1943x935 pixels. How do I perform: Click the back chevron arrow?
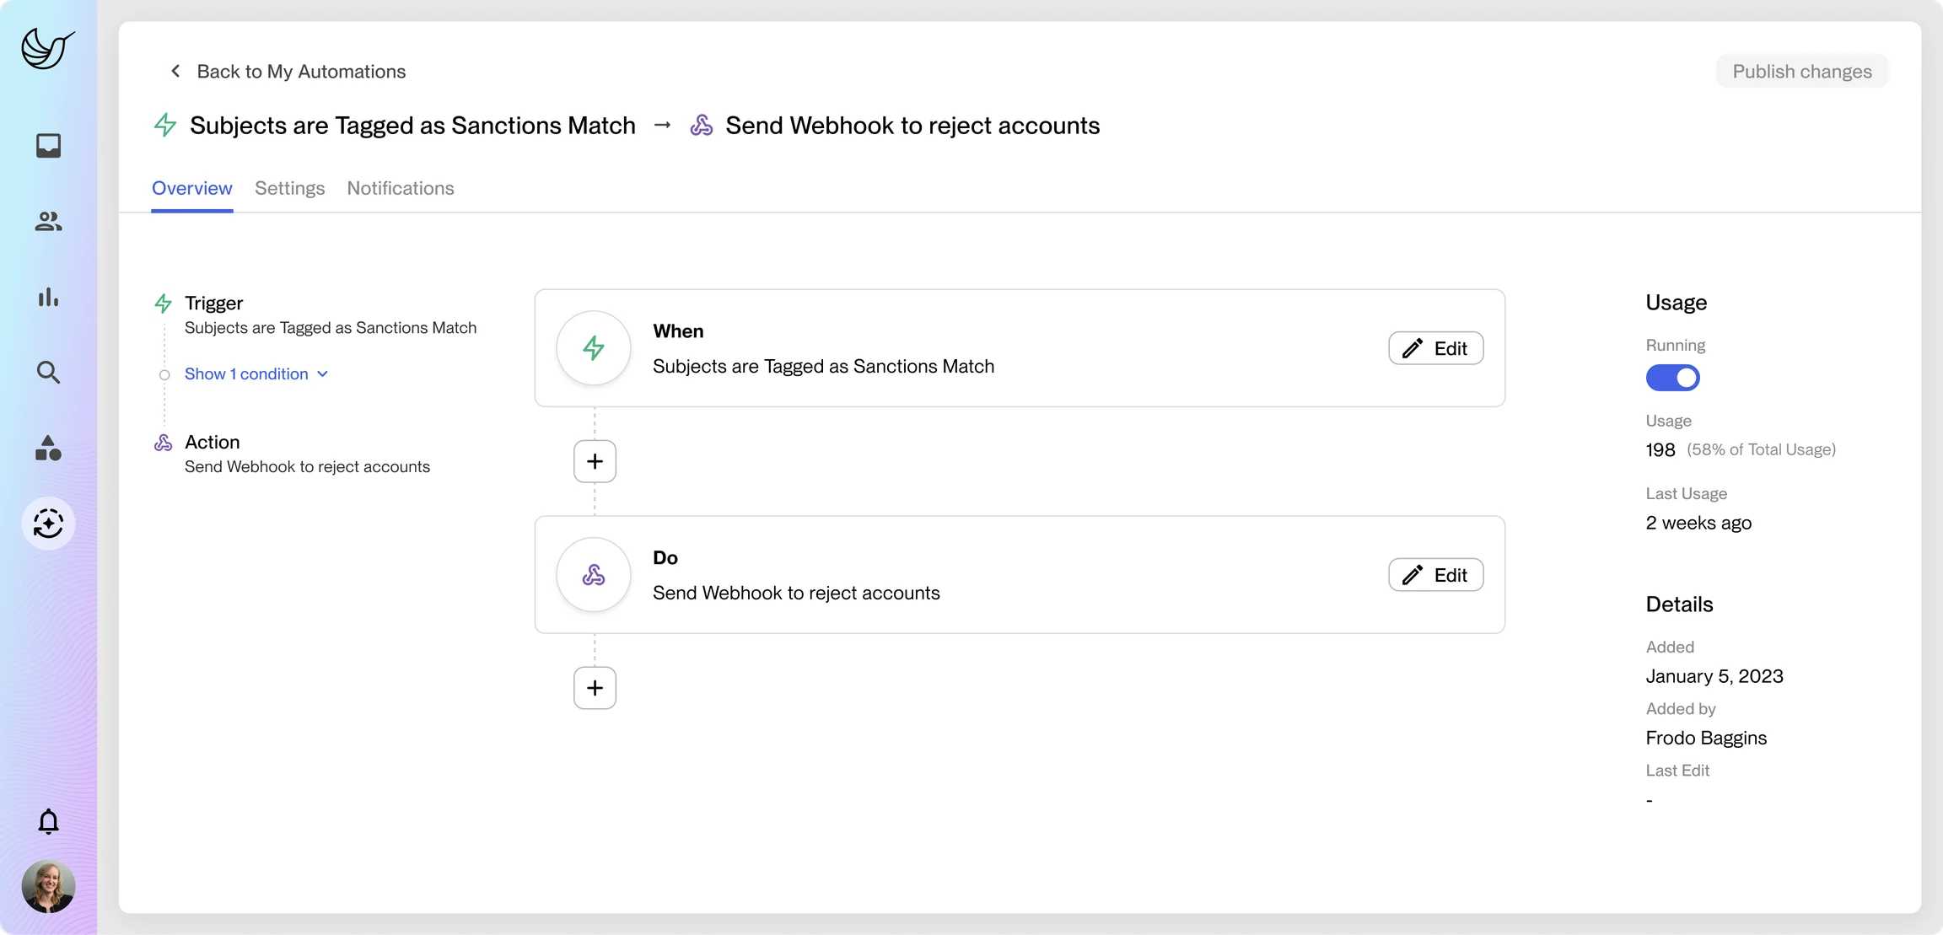tap(175, 71)
